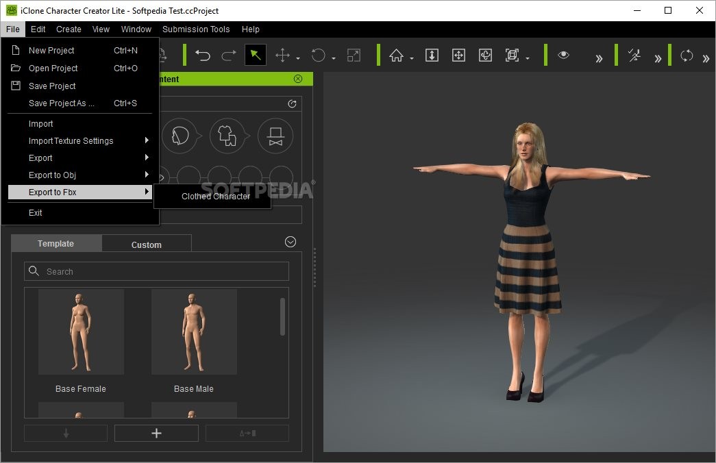Choose Clothed Character submenu option
This screenshot has height=463, width=716.
coord(213,197)
